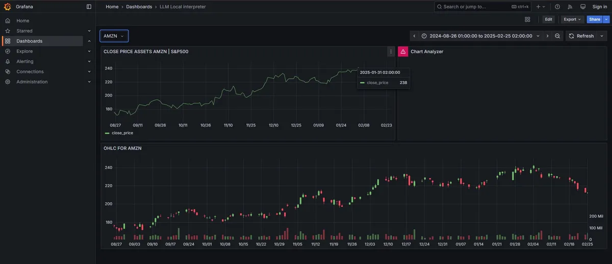Open the refresh interval dropdown
The width and height of the screenshot is (612, 264).
tap(602, 36)
